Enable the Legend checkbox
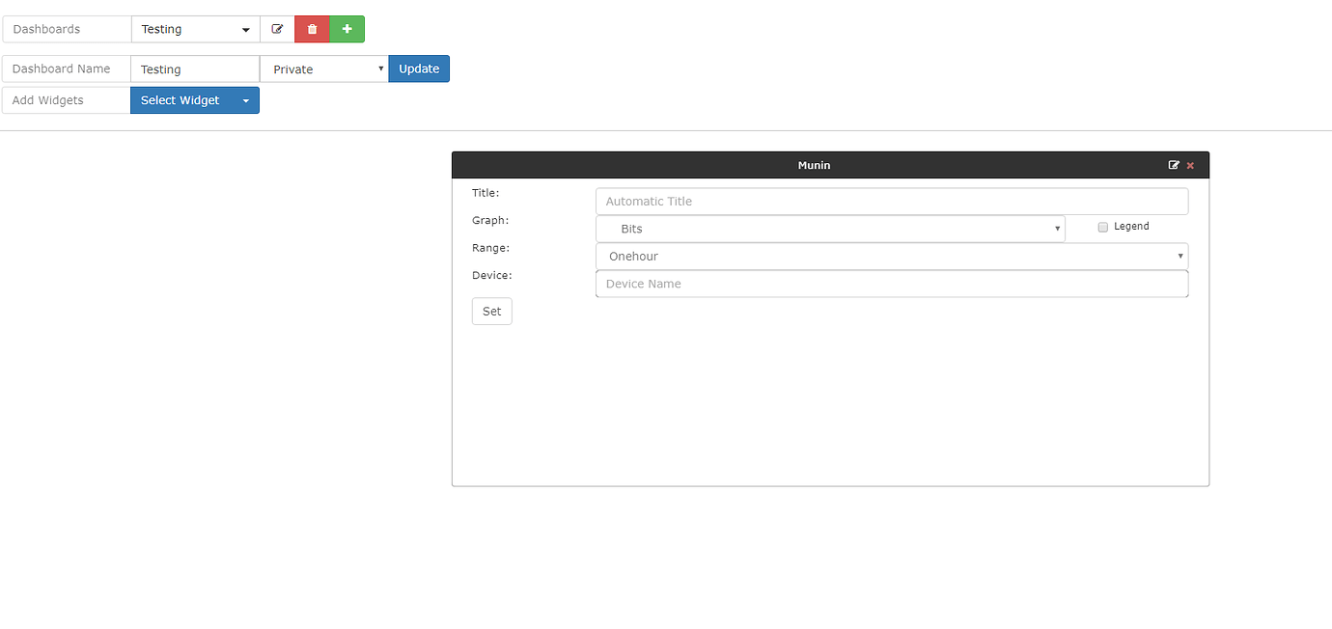The width and height of the screenshot is (1332, 629). [x=1103, y=227]
